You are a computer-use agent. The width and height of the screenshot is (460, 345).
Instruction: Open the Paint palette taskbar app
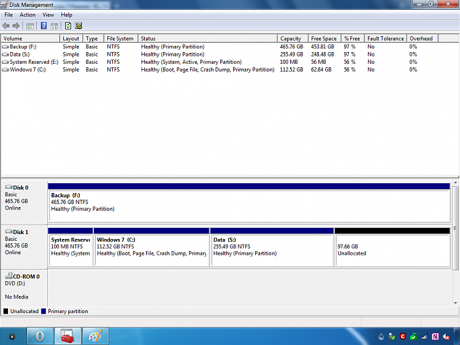coord(96,336)
